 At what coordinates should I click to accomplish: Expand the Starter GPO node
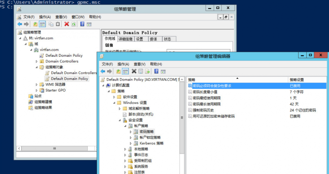point(37,90)
